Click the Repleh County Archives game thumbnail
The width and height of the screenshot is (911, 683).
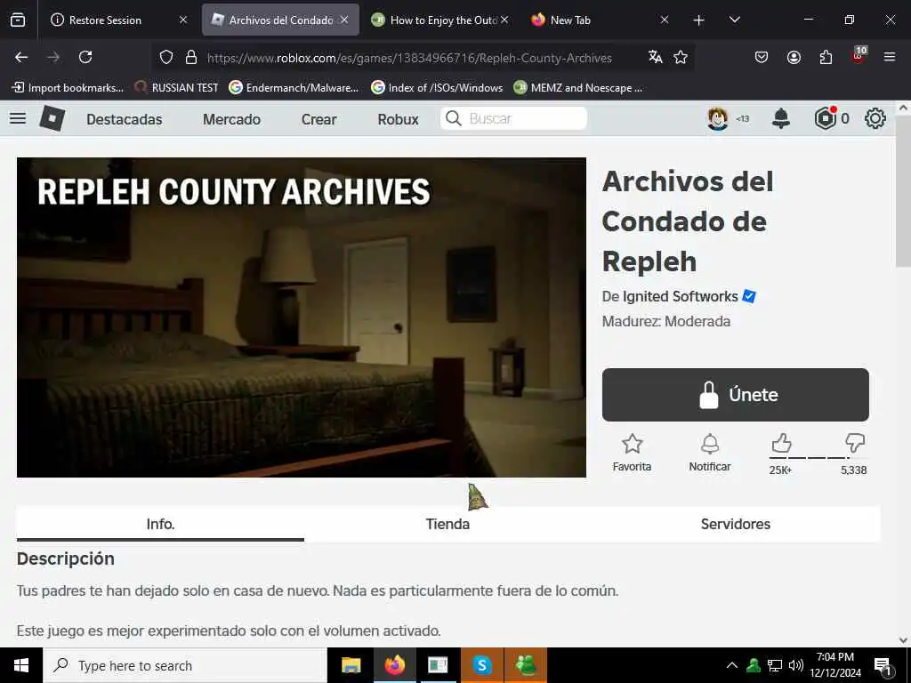click(x=302, y=317)
